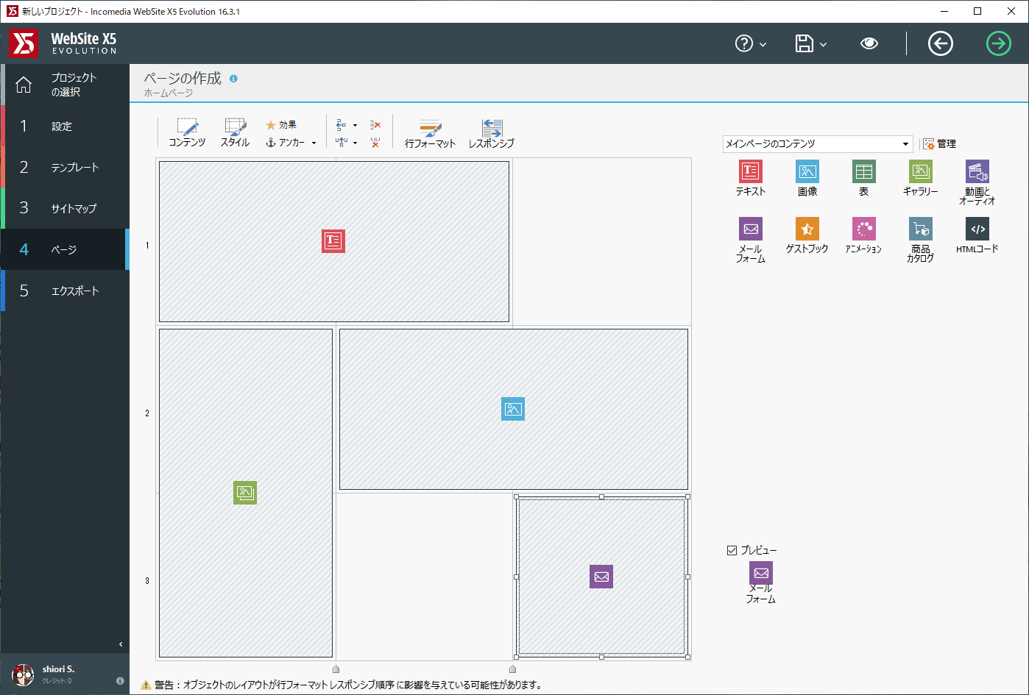
Task: Open the レスポンシブ (Responsive) settings
Action: [x=491, y=133]
